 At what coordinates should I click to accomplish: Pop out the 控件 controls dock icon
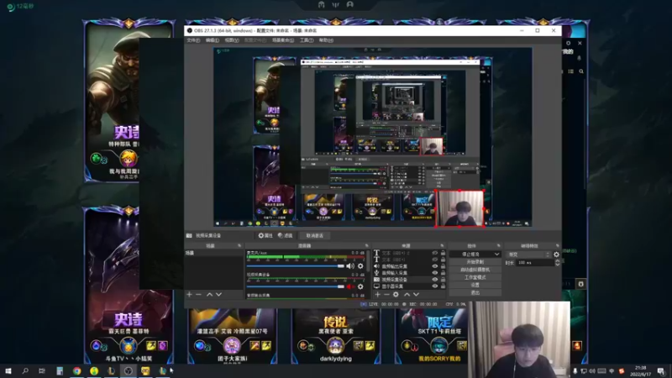[x=498, y=245]
